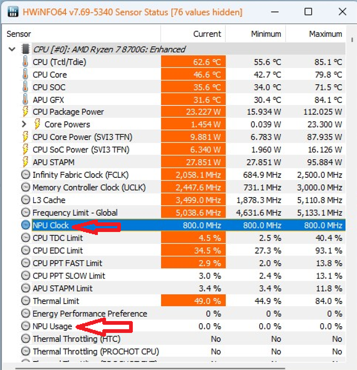The image size is (357, 370).
Task: Select the CPU Package Power label
Action: pyautogui.click(x=68, y=112)
